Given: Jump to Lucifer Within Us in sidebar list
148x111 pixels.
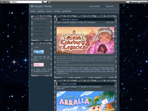Looking at the screenshot, I should pos(40,36).
